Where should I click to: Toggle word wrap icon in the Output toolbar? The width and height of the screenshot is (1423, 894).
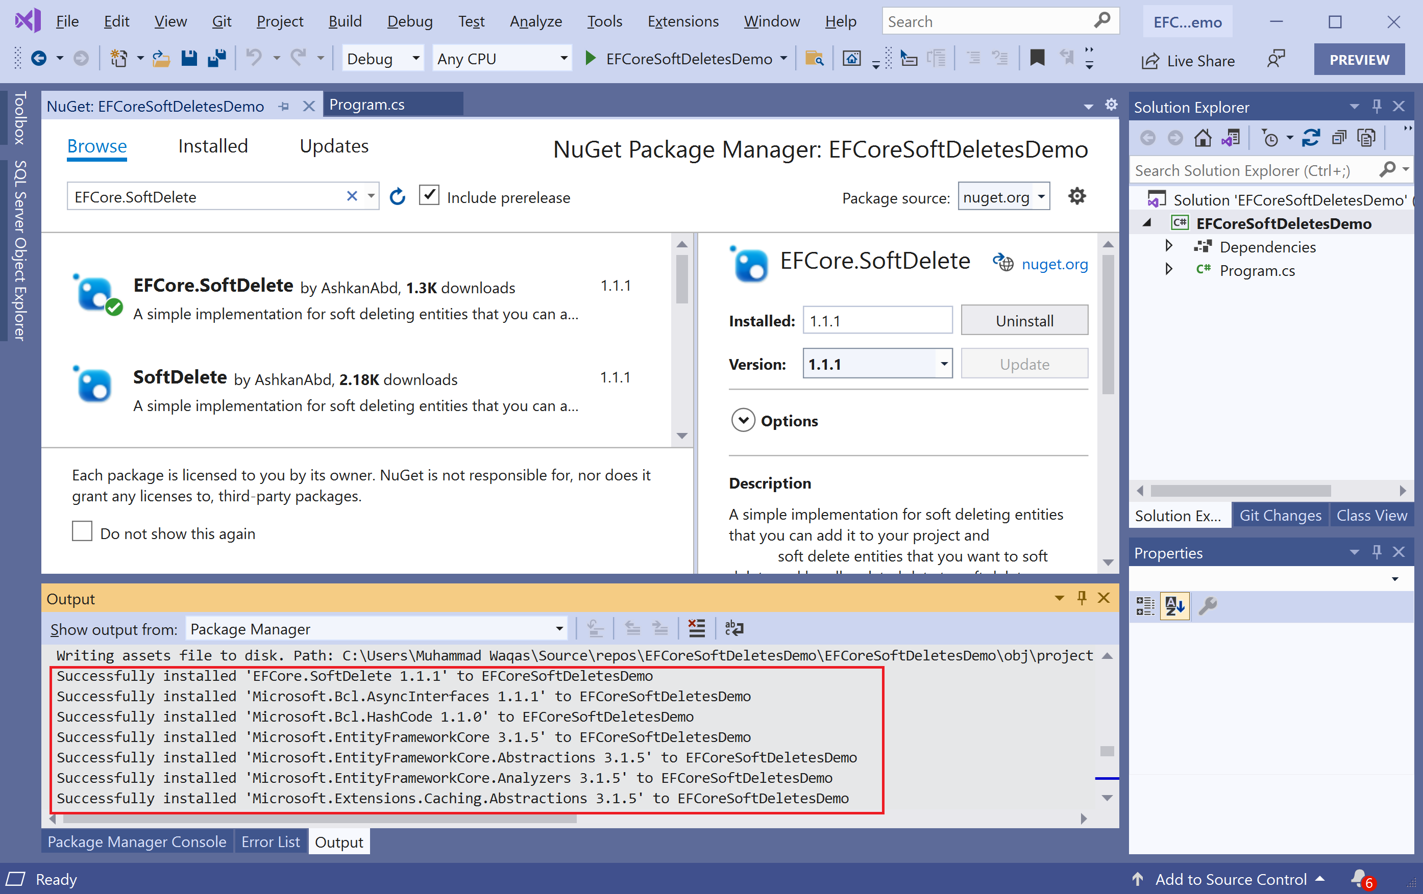734,628
